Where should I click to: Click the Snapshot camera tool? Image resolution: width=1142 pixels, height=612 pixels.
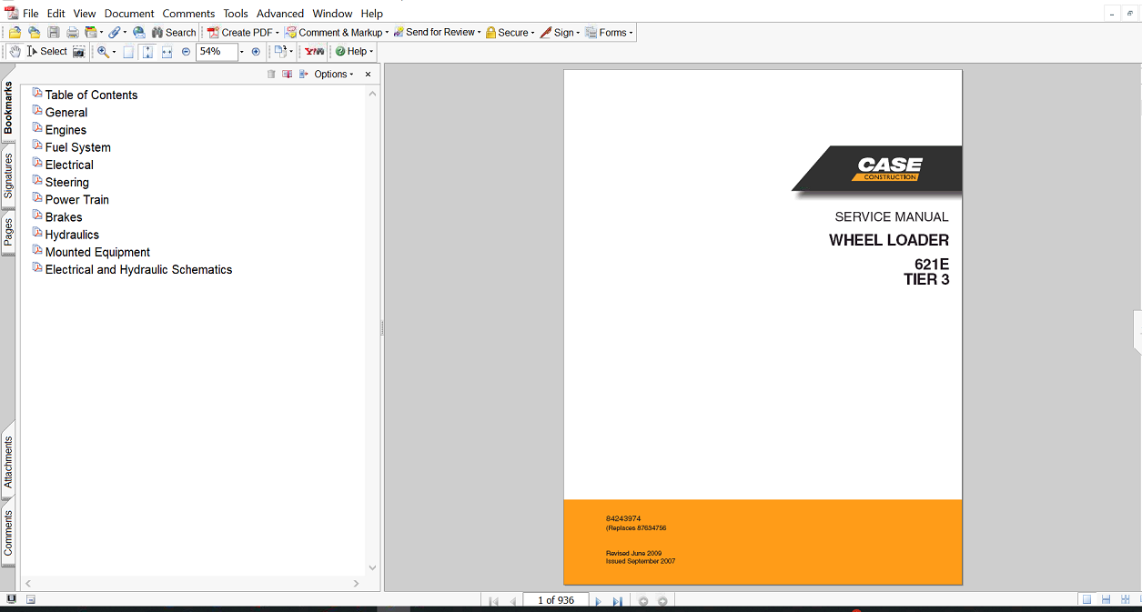pos(79,52)
